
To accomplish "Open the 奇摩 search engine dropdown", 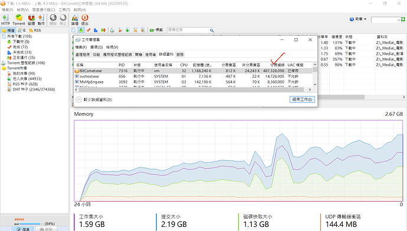I will [358, 19].
